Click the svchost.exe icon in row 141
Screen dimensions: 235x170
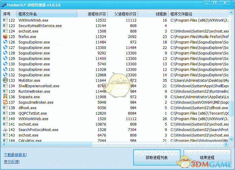pos(5,124)
